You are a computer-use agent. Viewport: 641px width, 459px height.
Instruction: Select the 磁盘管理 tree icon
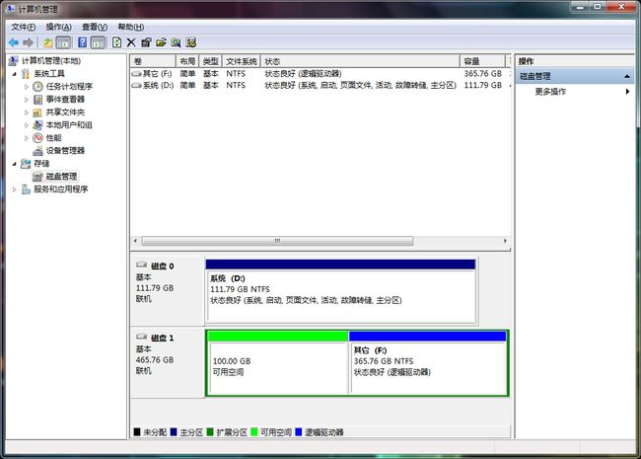click(37, 177)
